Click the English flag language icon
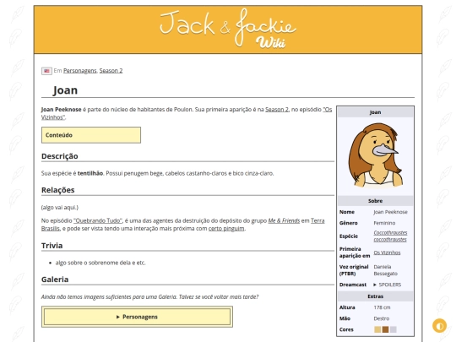Image resolution: width=456 pixels, height=342 pixels. pyautogui.click(x=46, y=71)
